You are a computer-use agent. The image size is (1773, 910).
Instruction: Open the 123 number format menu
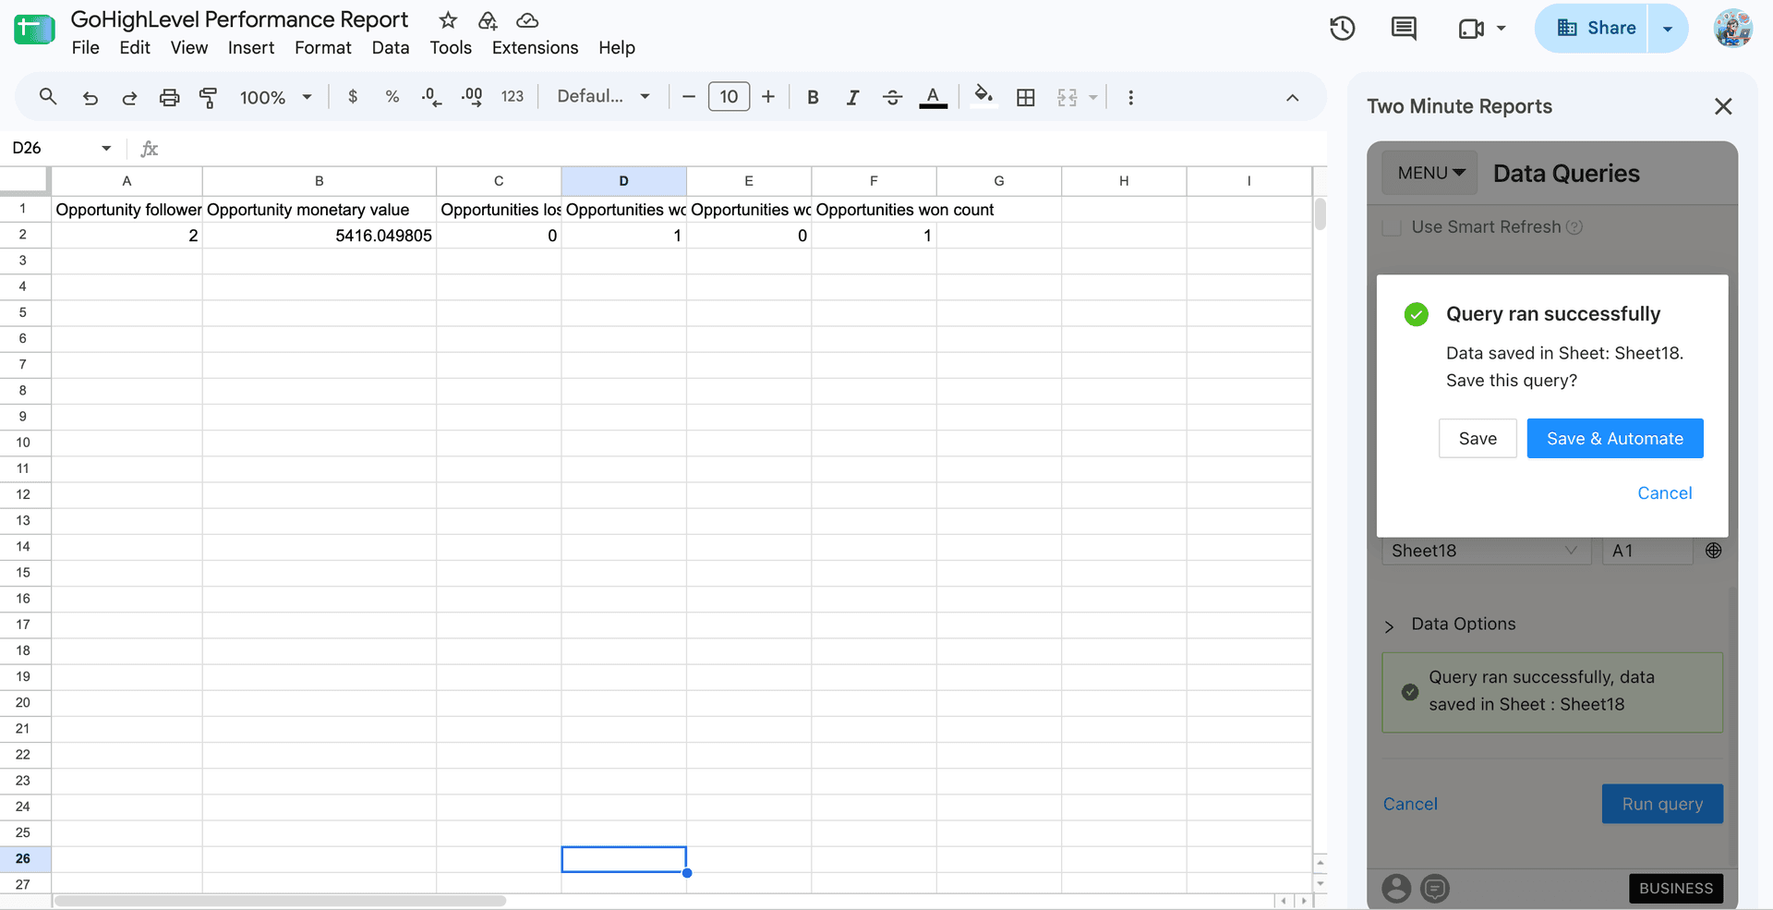[x=513, y=97]
